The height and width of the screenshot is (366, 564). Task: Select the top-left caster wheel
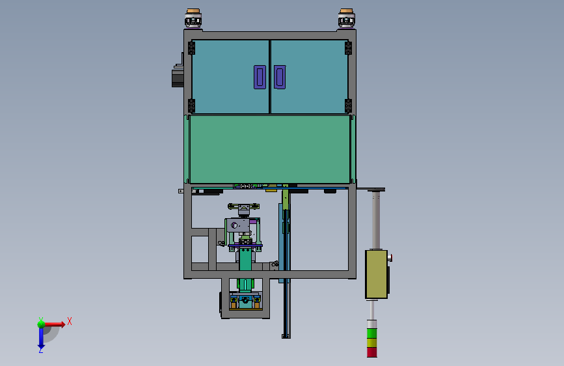click(193, 19)
